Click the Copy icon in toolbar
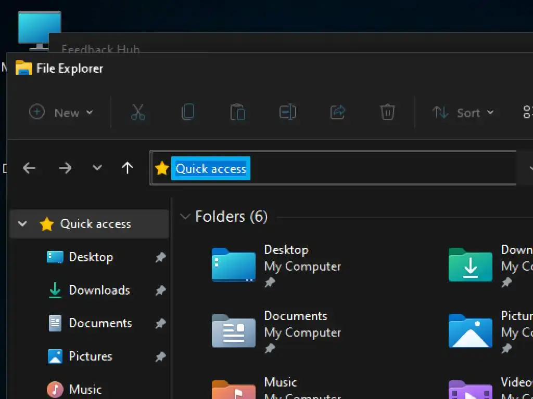The width and height of the screenshot is (533, 399). pos(188,112)
